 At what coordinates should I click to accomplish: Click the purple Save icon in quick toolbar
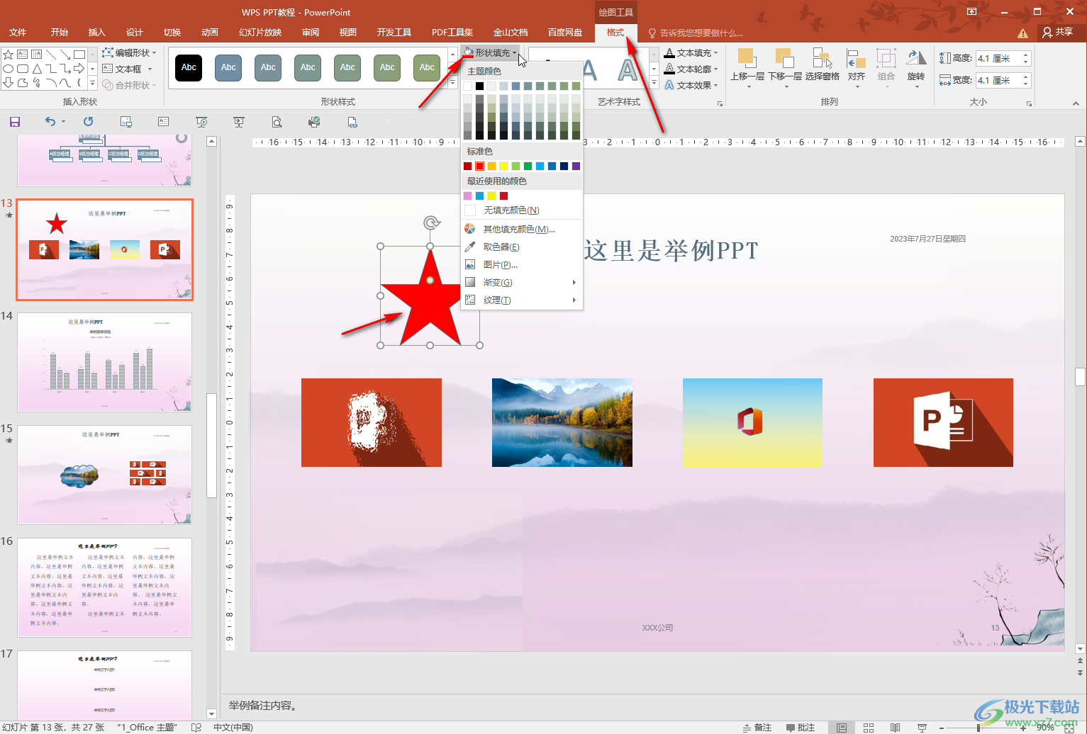[15, 122]
